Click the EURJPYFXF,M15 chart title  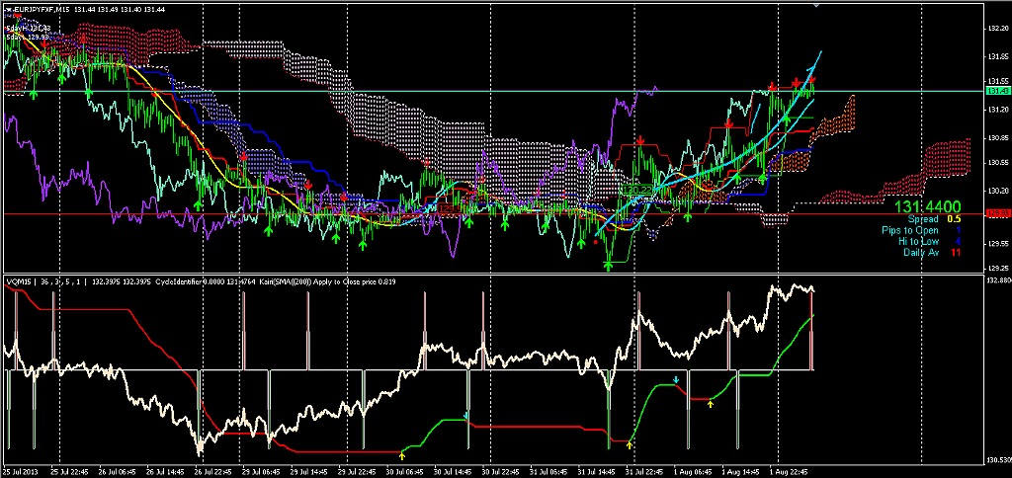tap(42, 9)
